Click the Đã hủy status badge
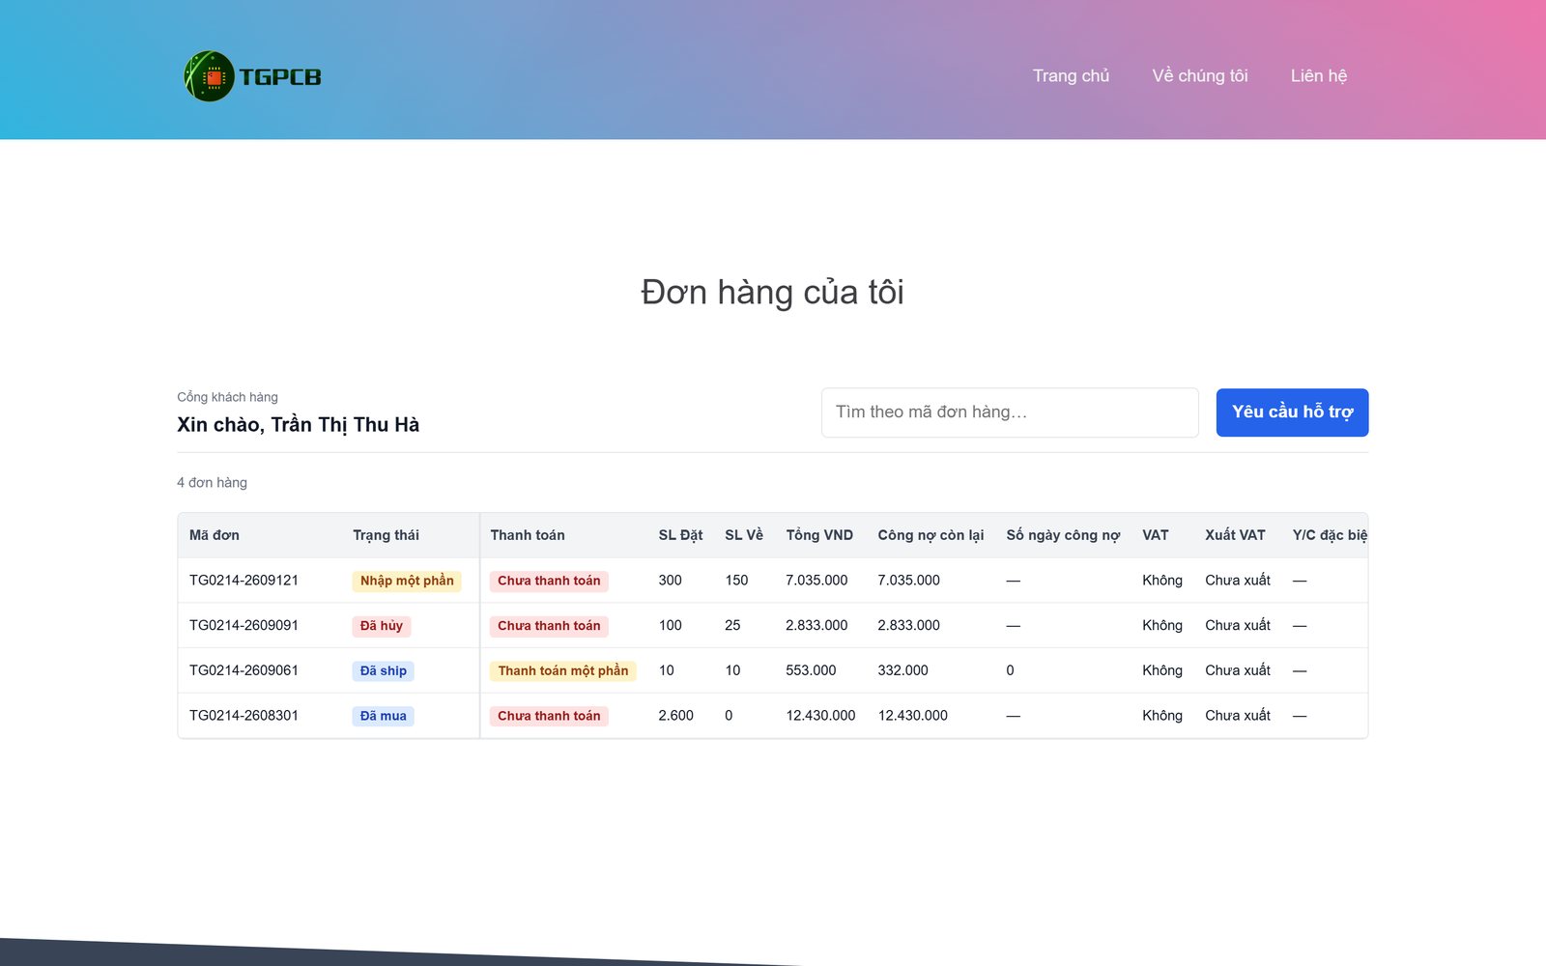Image resolution: width=1546 pixels, height=966 pixels. (382, 626)
